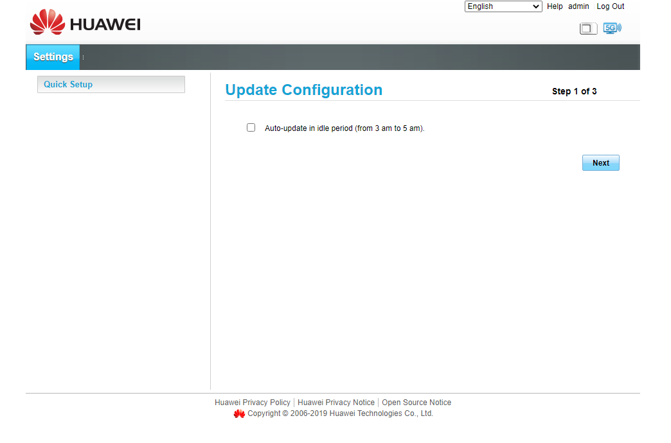Log Out of the router

(x=610, y=6)
